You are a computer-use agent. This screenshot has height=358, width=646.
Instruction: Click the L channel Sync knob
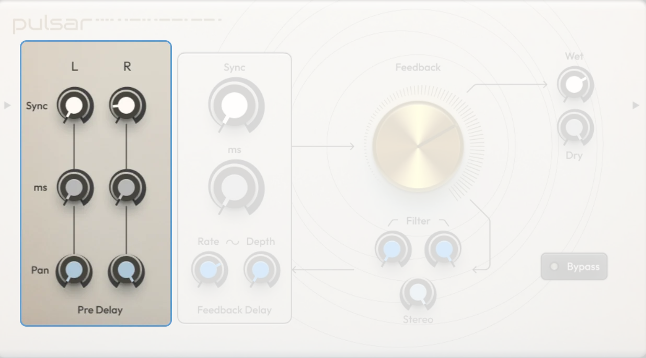[74, 106]
